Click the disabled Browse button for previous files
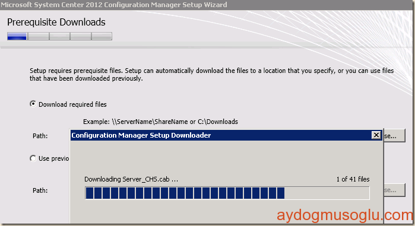Screen dimensions: 415x226 394,190
